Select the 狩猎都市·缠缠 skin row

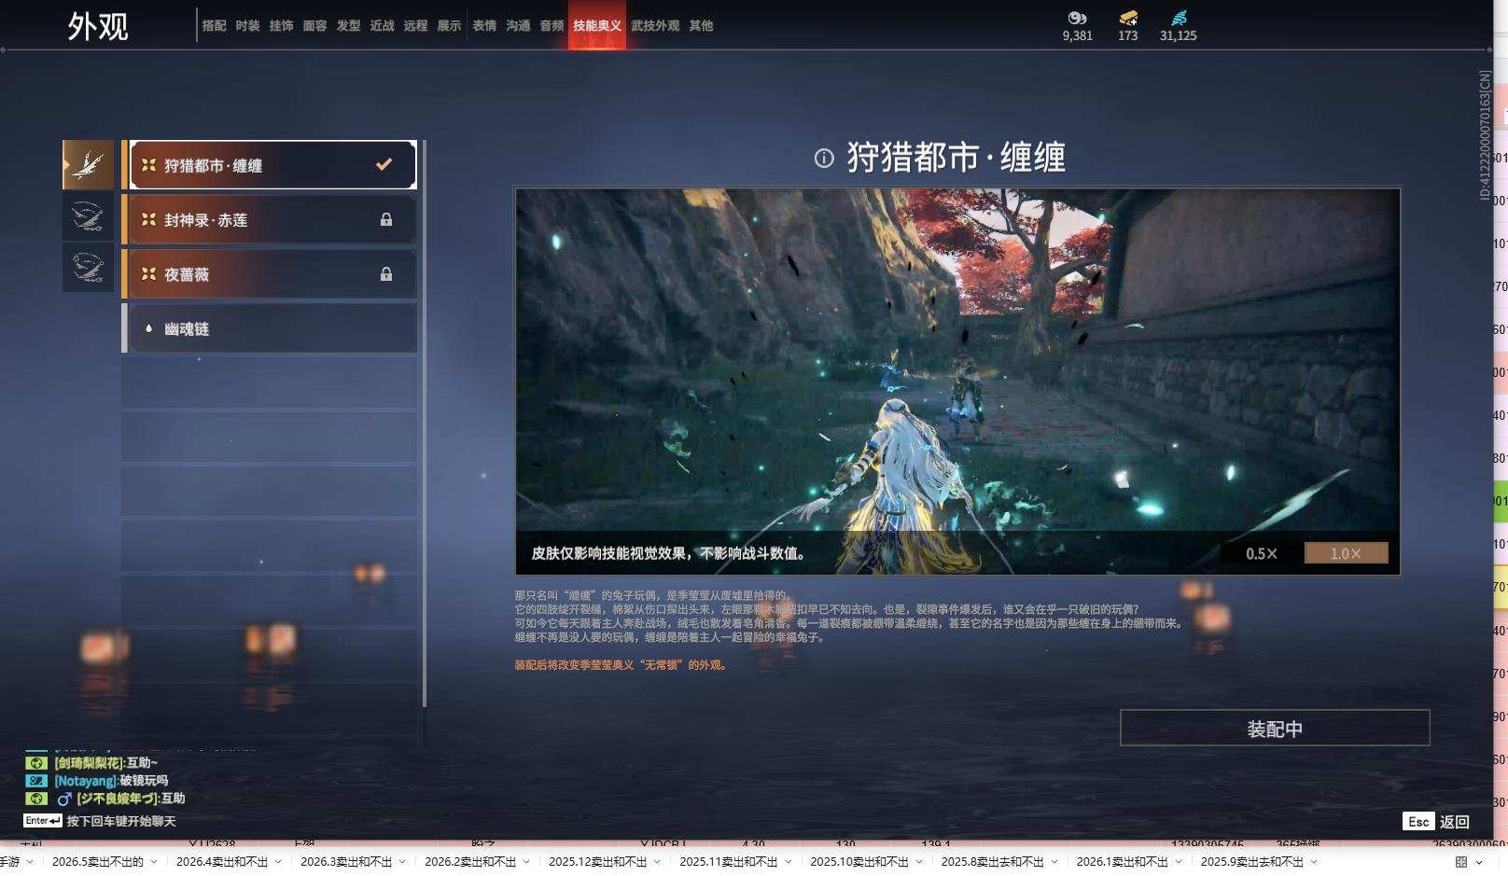pyautogui.click(x=270, y=165)
